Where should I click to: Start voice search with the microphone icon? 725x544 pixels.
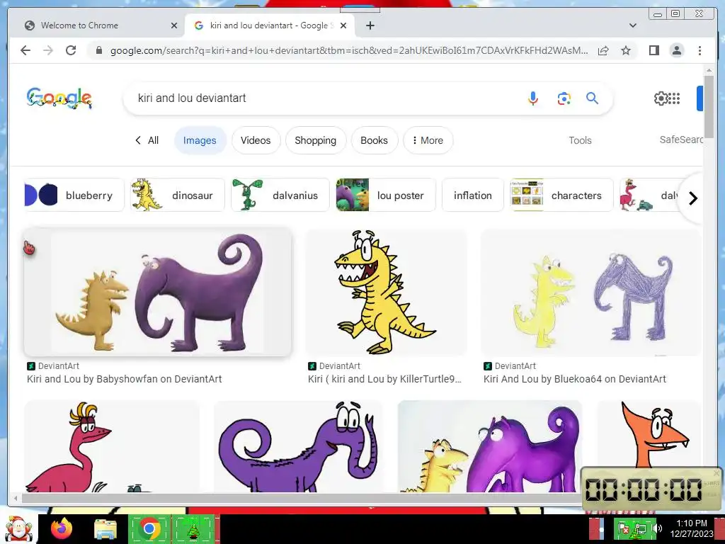pos(532,98)
